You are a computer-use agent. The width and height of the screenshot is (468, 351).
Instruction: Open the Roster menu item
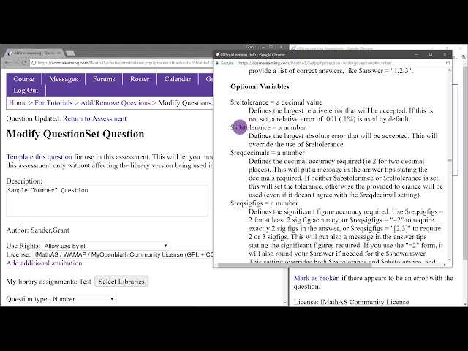coord(140,79)
